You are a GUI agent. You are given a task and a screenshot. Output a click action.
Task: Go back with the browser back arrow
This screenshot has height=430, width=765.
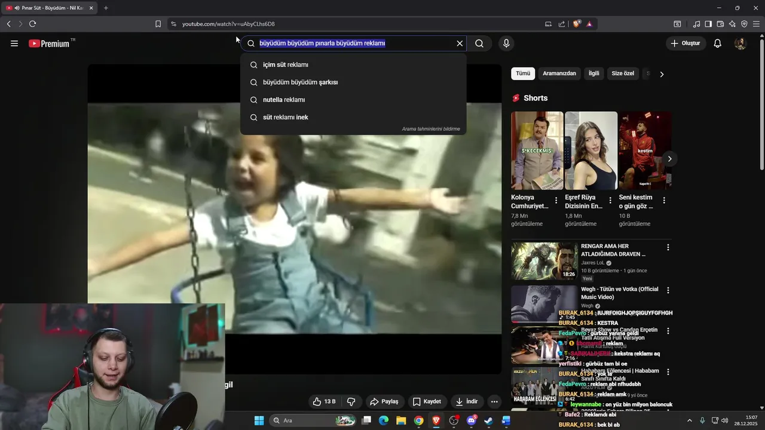pos(8,24)
